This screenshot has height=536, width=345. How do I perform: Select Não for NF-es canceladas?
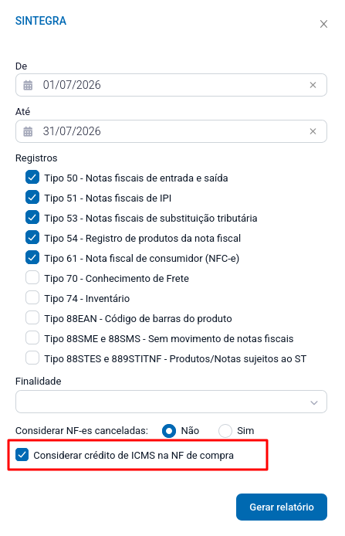(169, 431)
